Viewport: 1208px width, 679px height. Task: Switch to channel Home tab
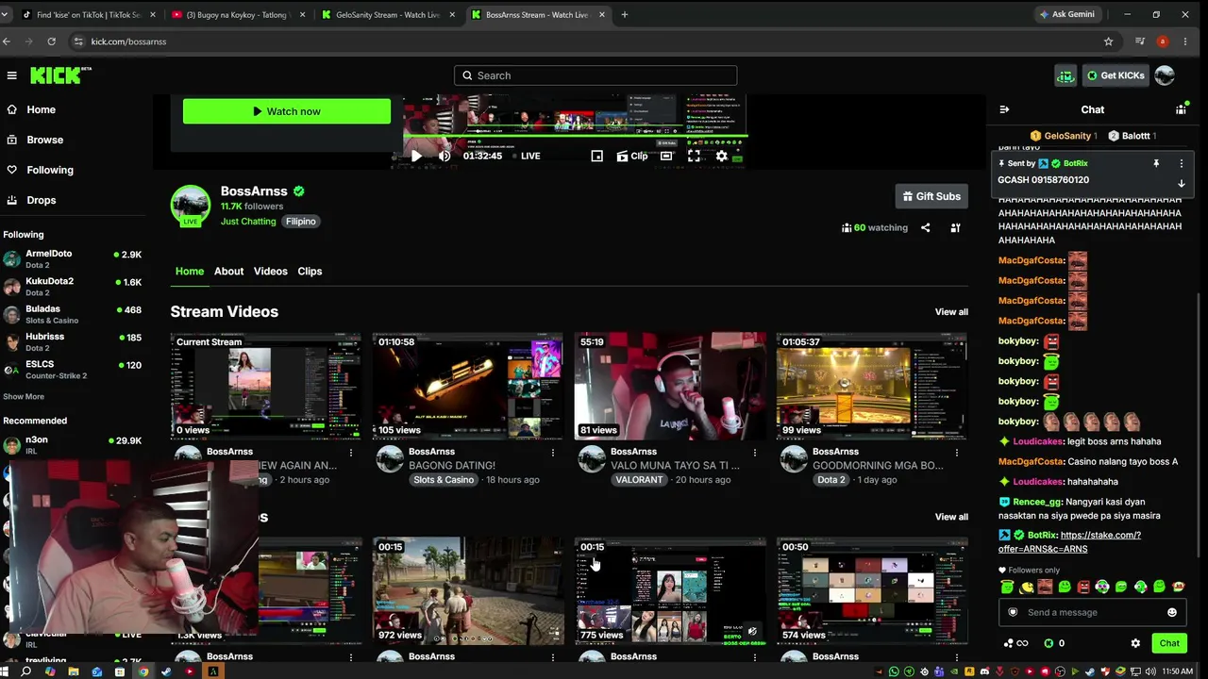190,272
